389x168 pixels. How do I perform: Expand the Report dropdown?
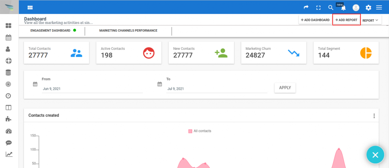(x=370, y=21)
